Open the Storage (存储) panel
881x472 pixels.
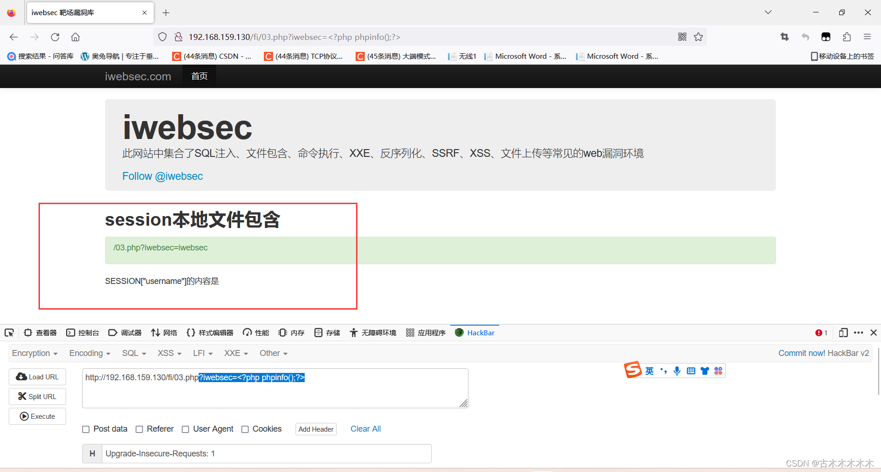[327, 333]
